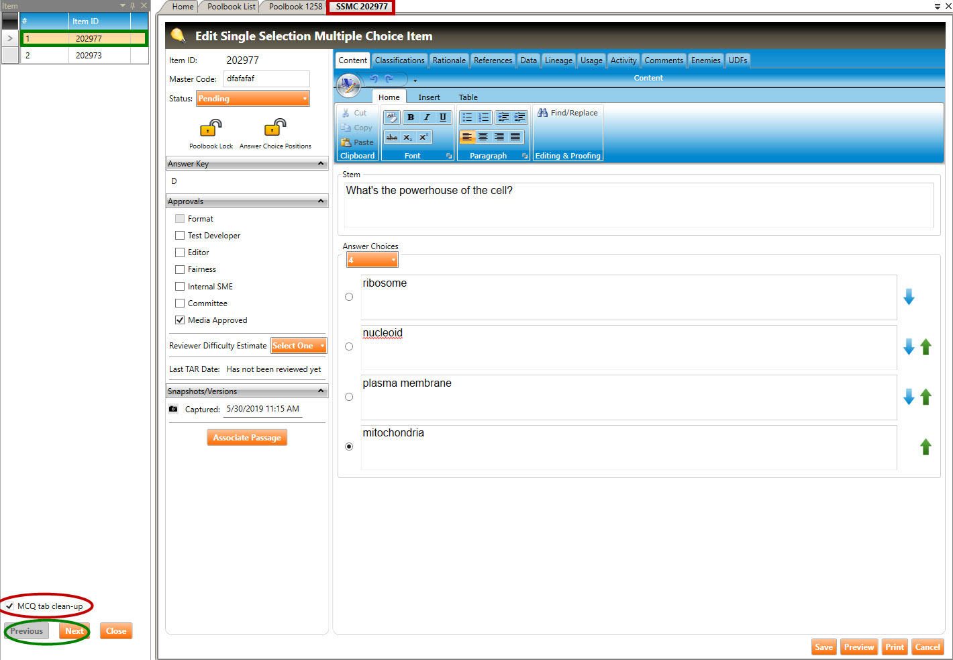
Task: Center align the paragraph text
Action: (x=483, y=137)
